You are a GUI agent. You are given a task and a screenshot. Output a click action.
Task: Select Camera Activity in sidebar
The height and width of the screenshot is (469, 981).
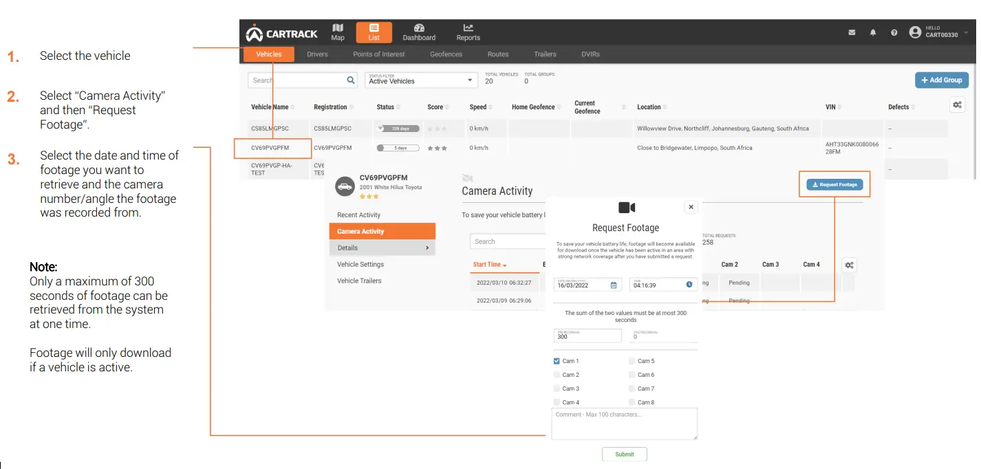(x=382, y=231)
